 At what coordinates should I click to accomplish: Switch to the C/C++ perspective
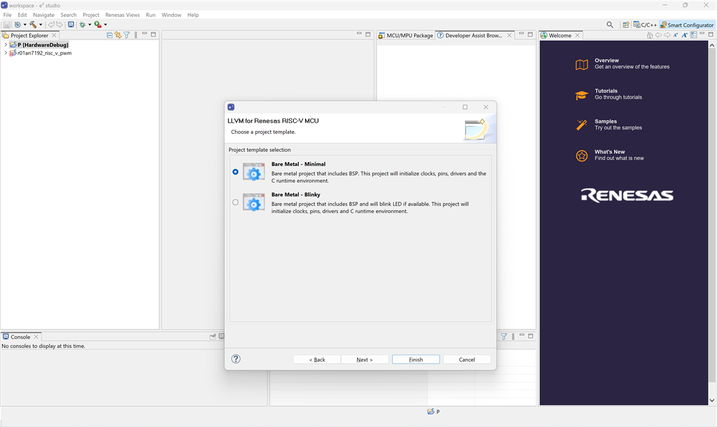pyautogui.click(x=645, y=25)
